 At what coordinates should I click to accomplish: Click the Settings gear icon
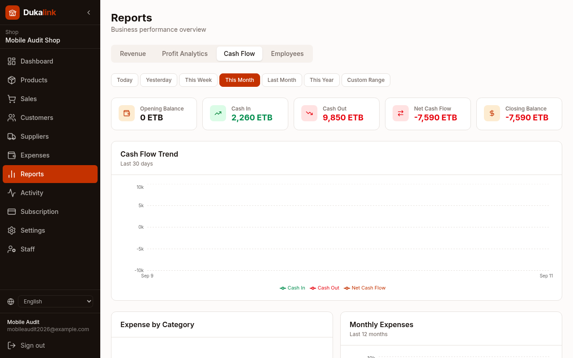tap(12, 230)
